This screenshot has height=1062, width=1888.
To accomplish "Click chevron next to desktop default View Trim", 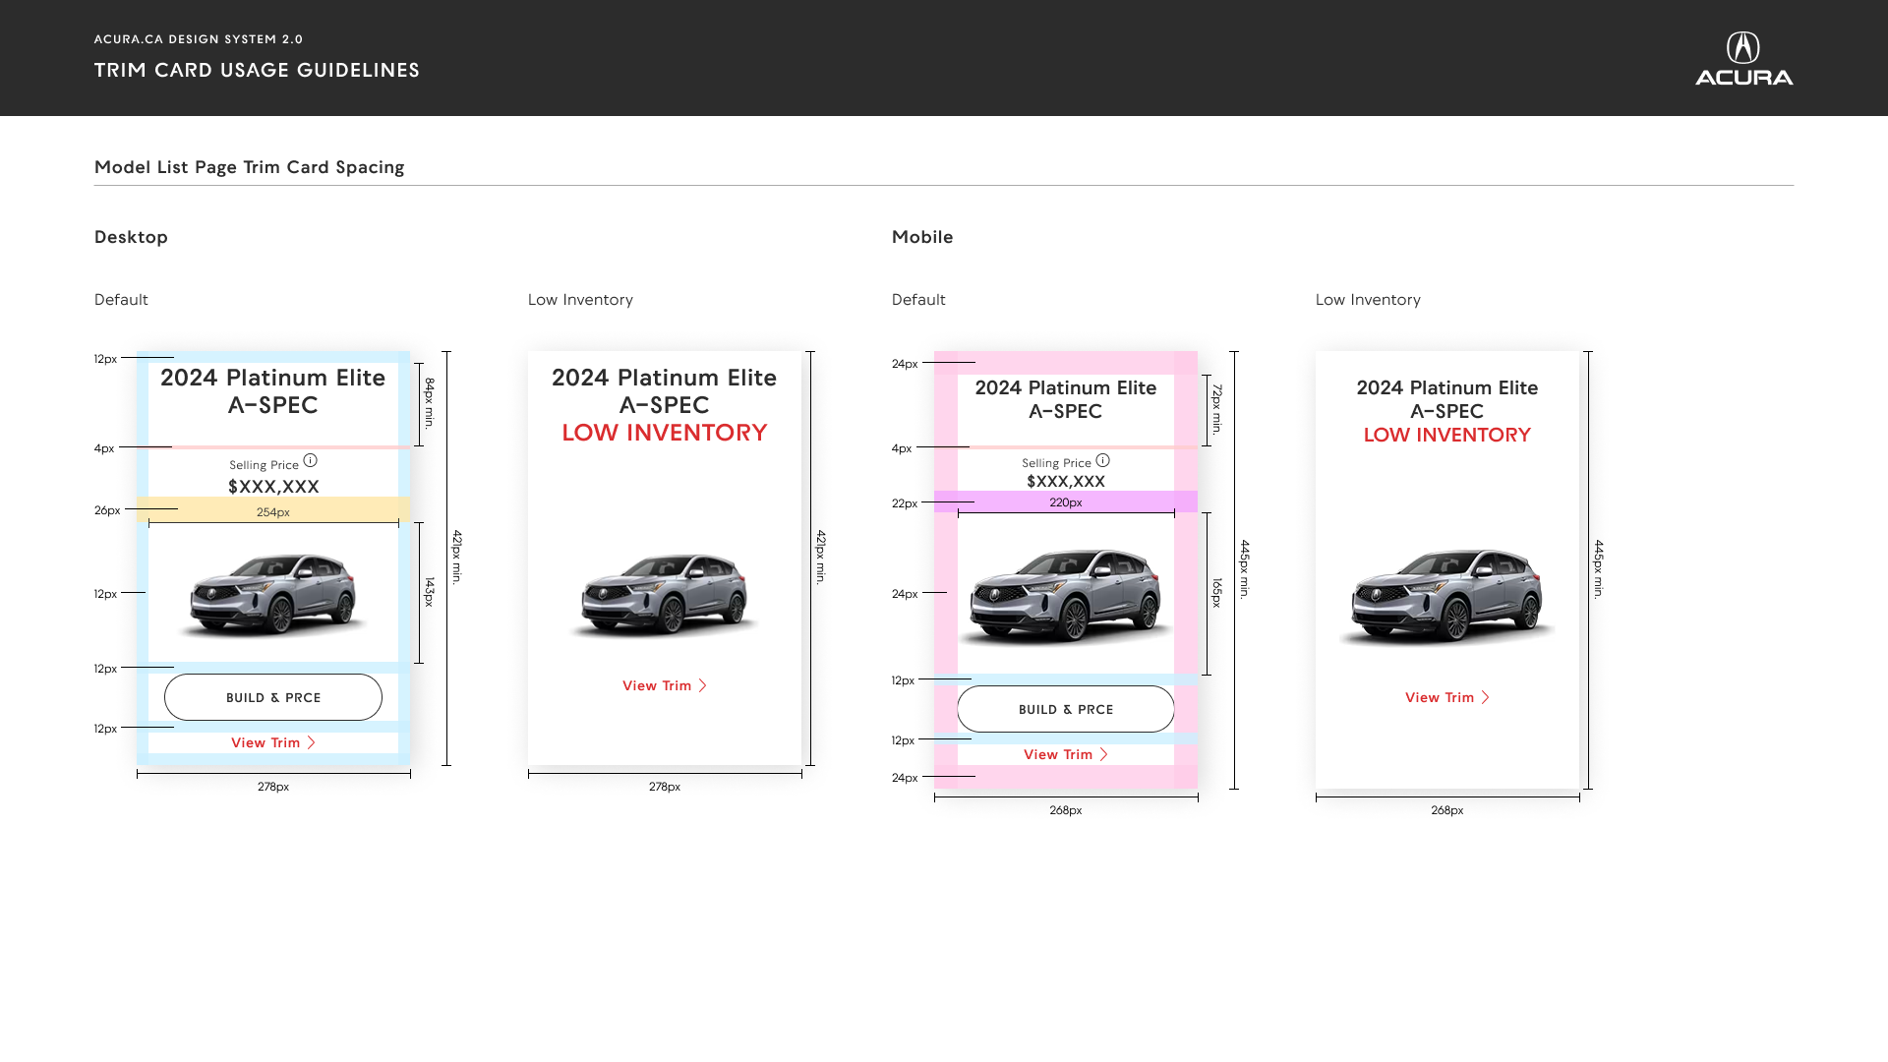I will pos(311,742).
